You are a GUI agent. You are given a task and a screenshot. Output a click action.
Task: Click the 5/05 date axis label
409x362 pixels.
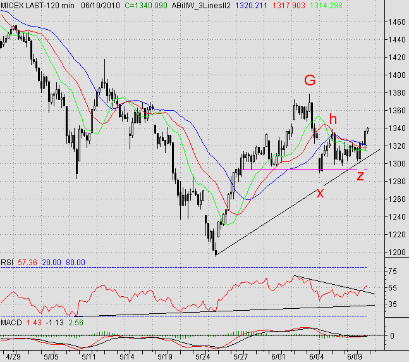point(51,356)
